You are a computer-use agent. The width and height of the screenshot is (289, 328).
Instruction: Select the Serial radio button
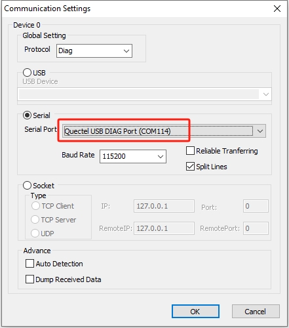click(x=27, y=115)
